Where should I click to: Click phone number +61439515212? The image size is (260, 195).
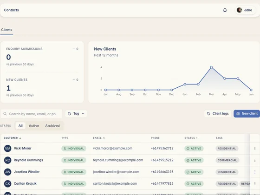(x=162, y=160)
